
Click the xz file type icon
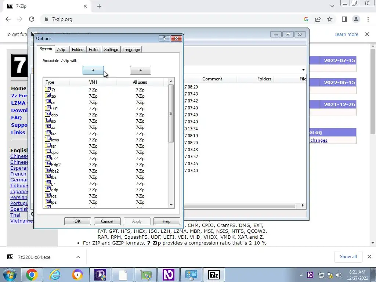pyautogui.click(x=48, y=127)
